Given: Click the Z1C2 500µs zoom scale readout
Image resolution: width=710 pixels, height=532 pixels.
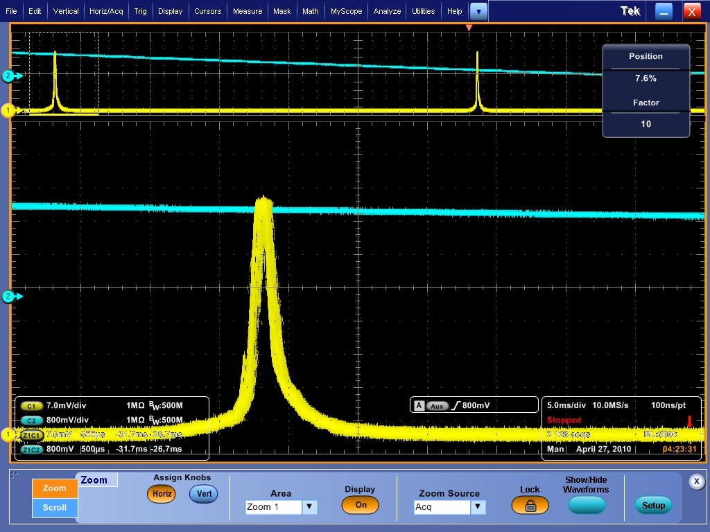Looking at the screenshot, I should [93, 449].
